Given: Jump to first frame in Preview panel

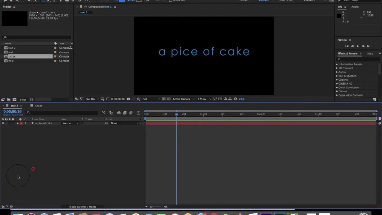Looking at the screenshot, I should point(347,46).
